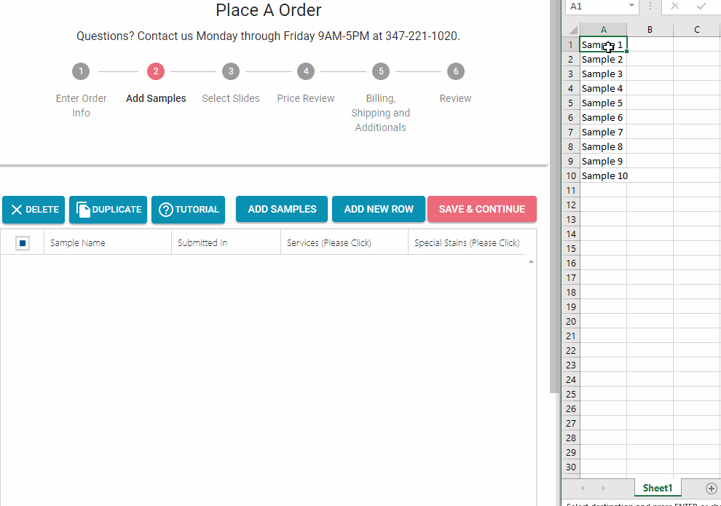Click the step 1 Enter Order Info circle
Screen dimensions: 721x506
coord(81,71)
